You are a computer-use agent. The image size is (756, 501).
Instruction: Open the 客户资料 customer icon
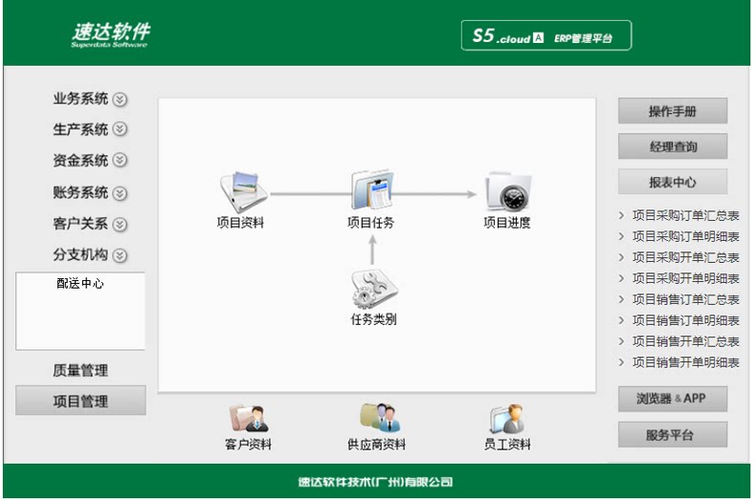pos(248,418)
